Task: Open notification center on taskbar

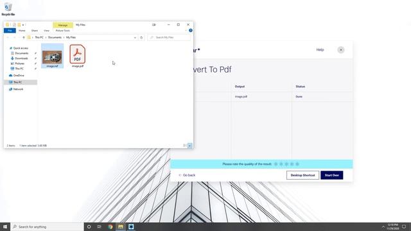Action: pos(404,227)
